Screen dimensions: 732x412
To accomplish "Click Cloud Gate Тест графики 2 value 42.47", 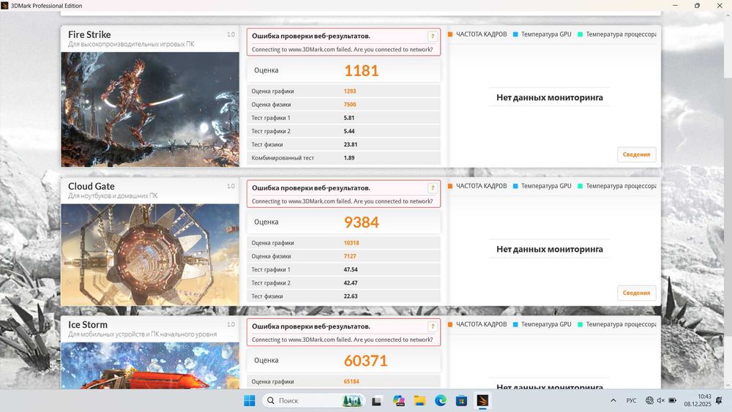I will 351,282.
